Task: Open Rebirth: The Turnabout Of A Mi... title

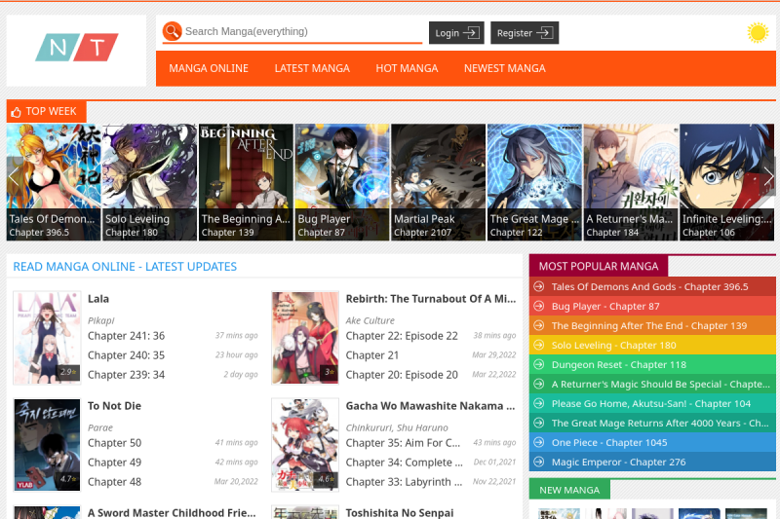Action: [x=431, y=299]
